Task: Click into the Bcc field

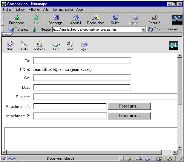Action: coord(82,87)
